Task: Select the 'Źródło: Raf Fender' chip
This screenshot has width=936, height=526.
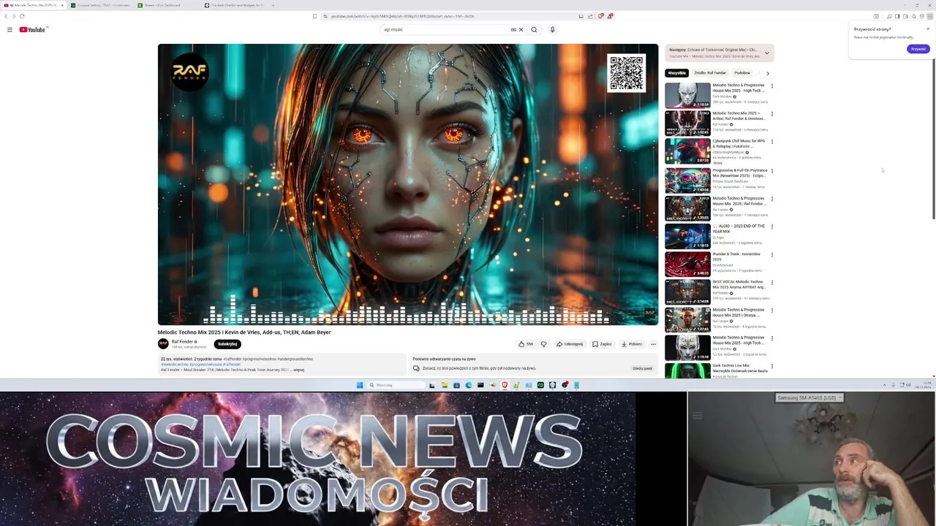Action: click(710, 73)
